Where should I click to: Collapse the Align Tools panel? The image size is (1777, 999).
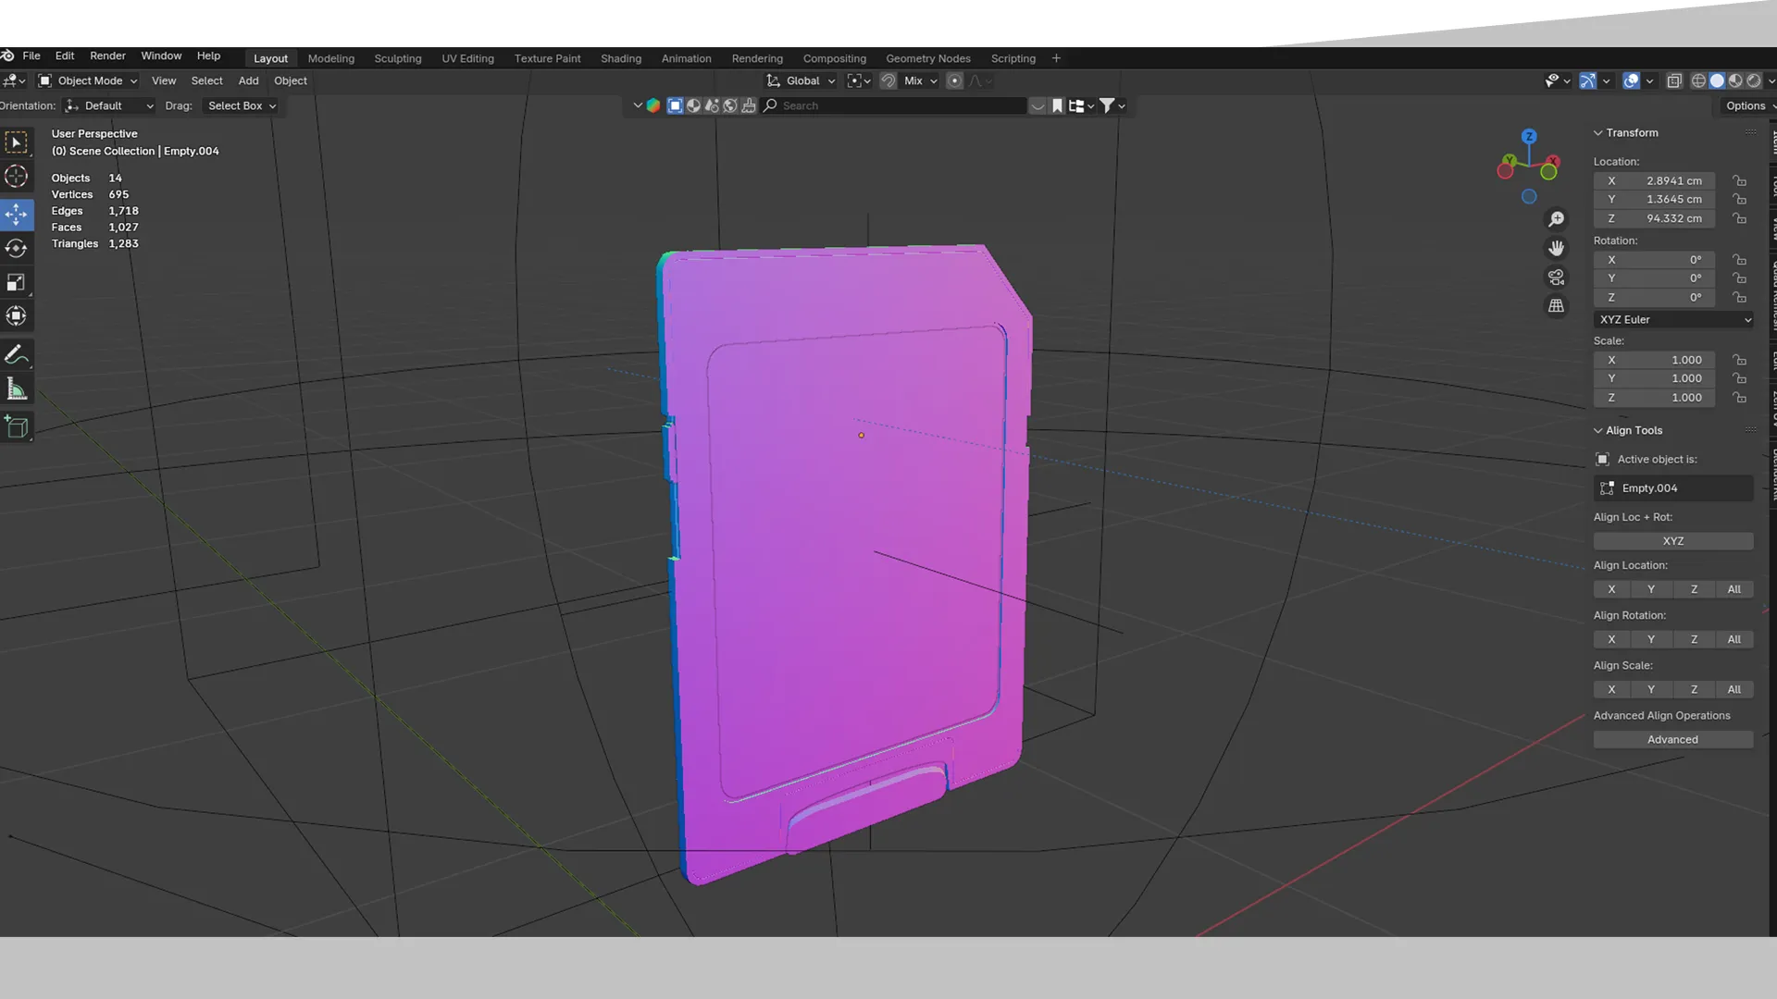(x=1598, y=430)
